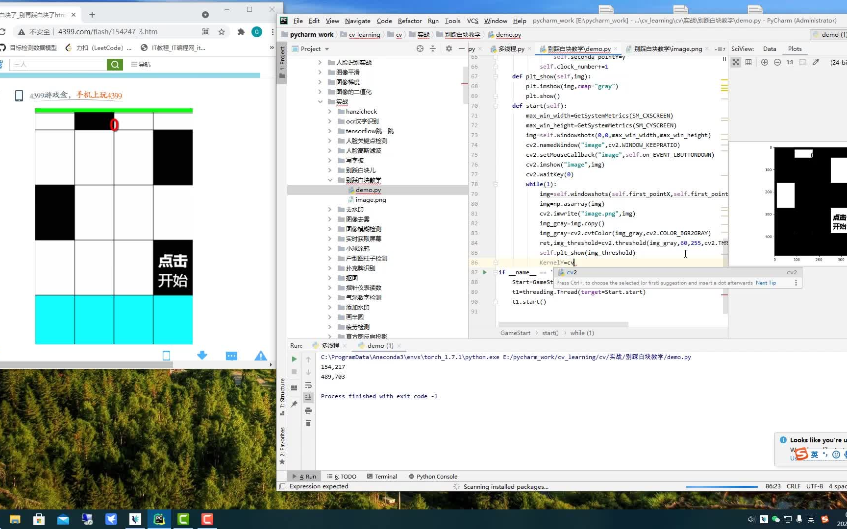Zoom in on the plot in SciView
The width and height of the screenshot is (847, 529).
pos(765,62)
